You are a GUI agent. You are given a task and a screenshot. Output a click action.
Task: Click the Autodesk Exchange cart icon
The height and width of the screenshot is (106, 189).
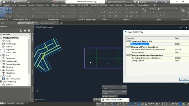click(x=156, y=2)
